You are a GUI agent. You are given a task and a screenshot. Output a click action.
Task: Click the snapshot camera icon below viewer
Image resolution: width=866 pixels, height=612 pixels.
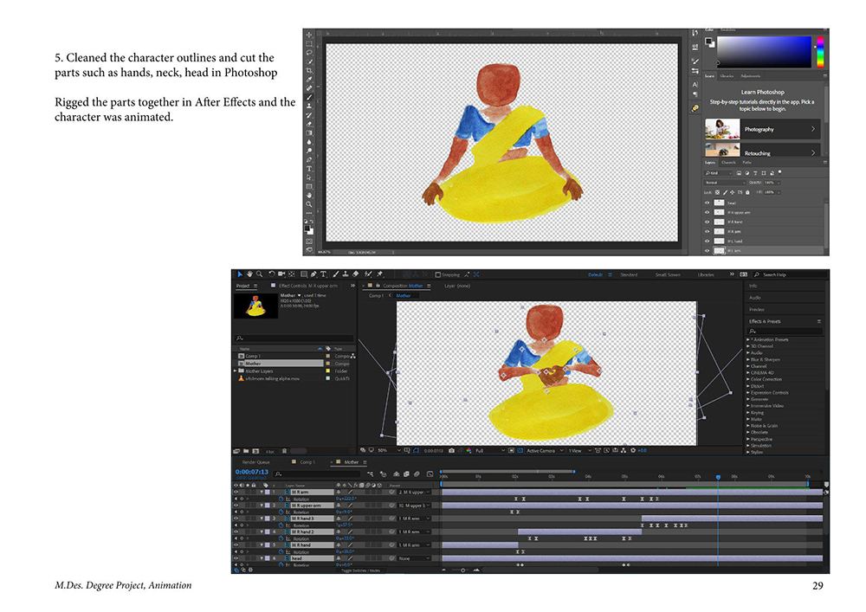[x=451, y=450]
